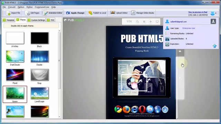Switch to the Template tab

9,20
